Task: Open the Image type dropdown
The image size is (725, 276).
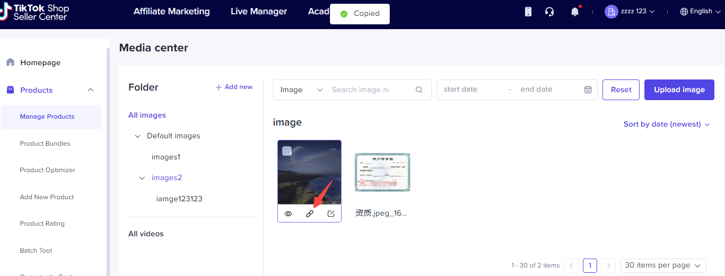Action: click(301, 90)
